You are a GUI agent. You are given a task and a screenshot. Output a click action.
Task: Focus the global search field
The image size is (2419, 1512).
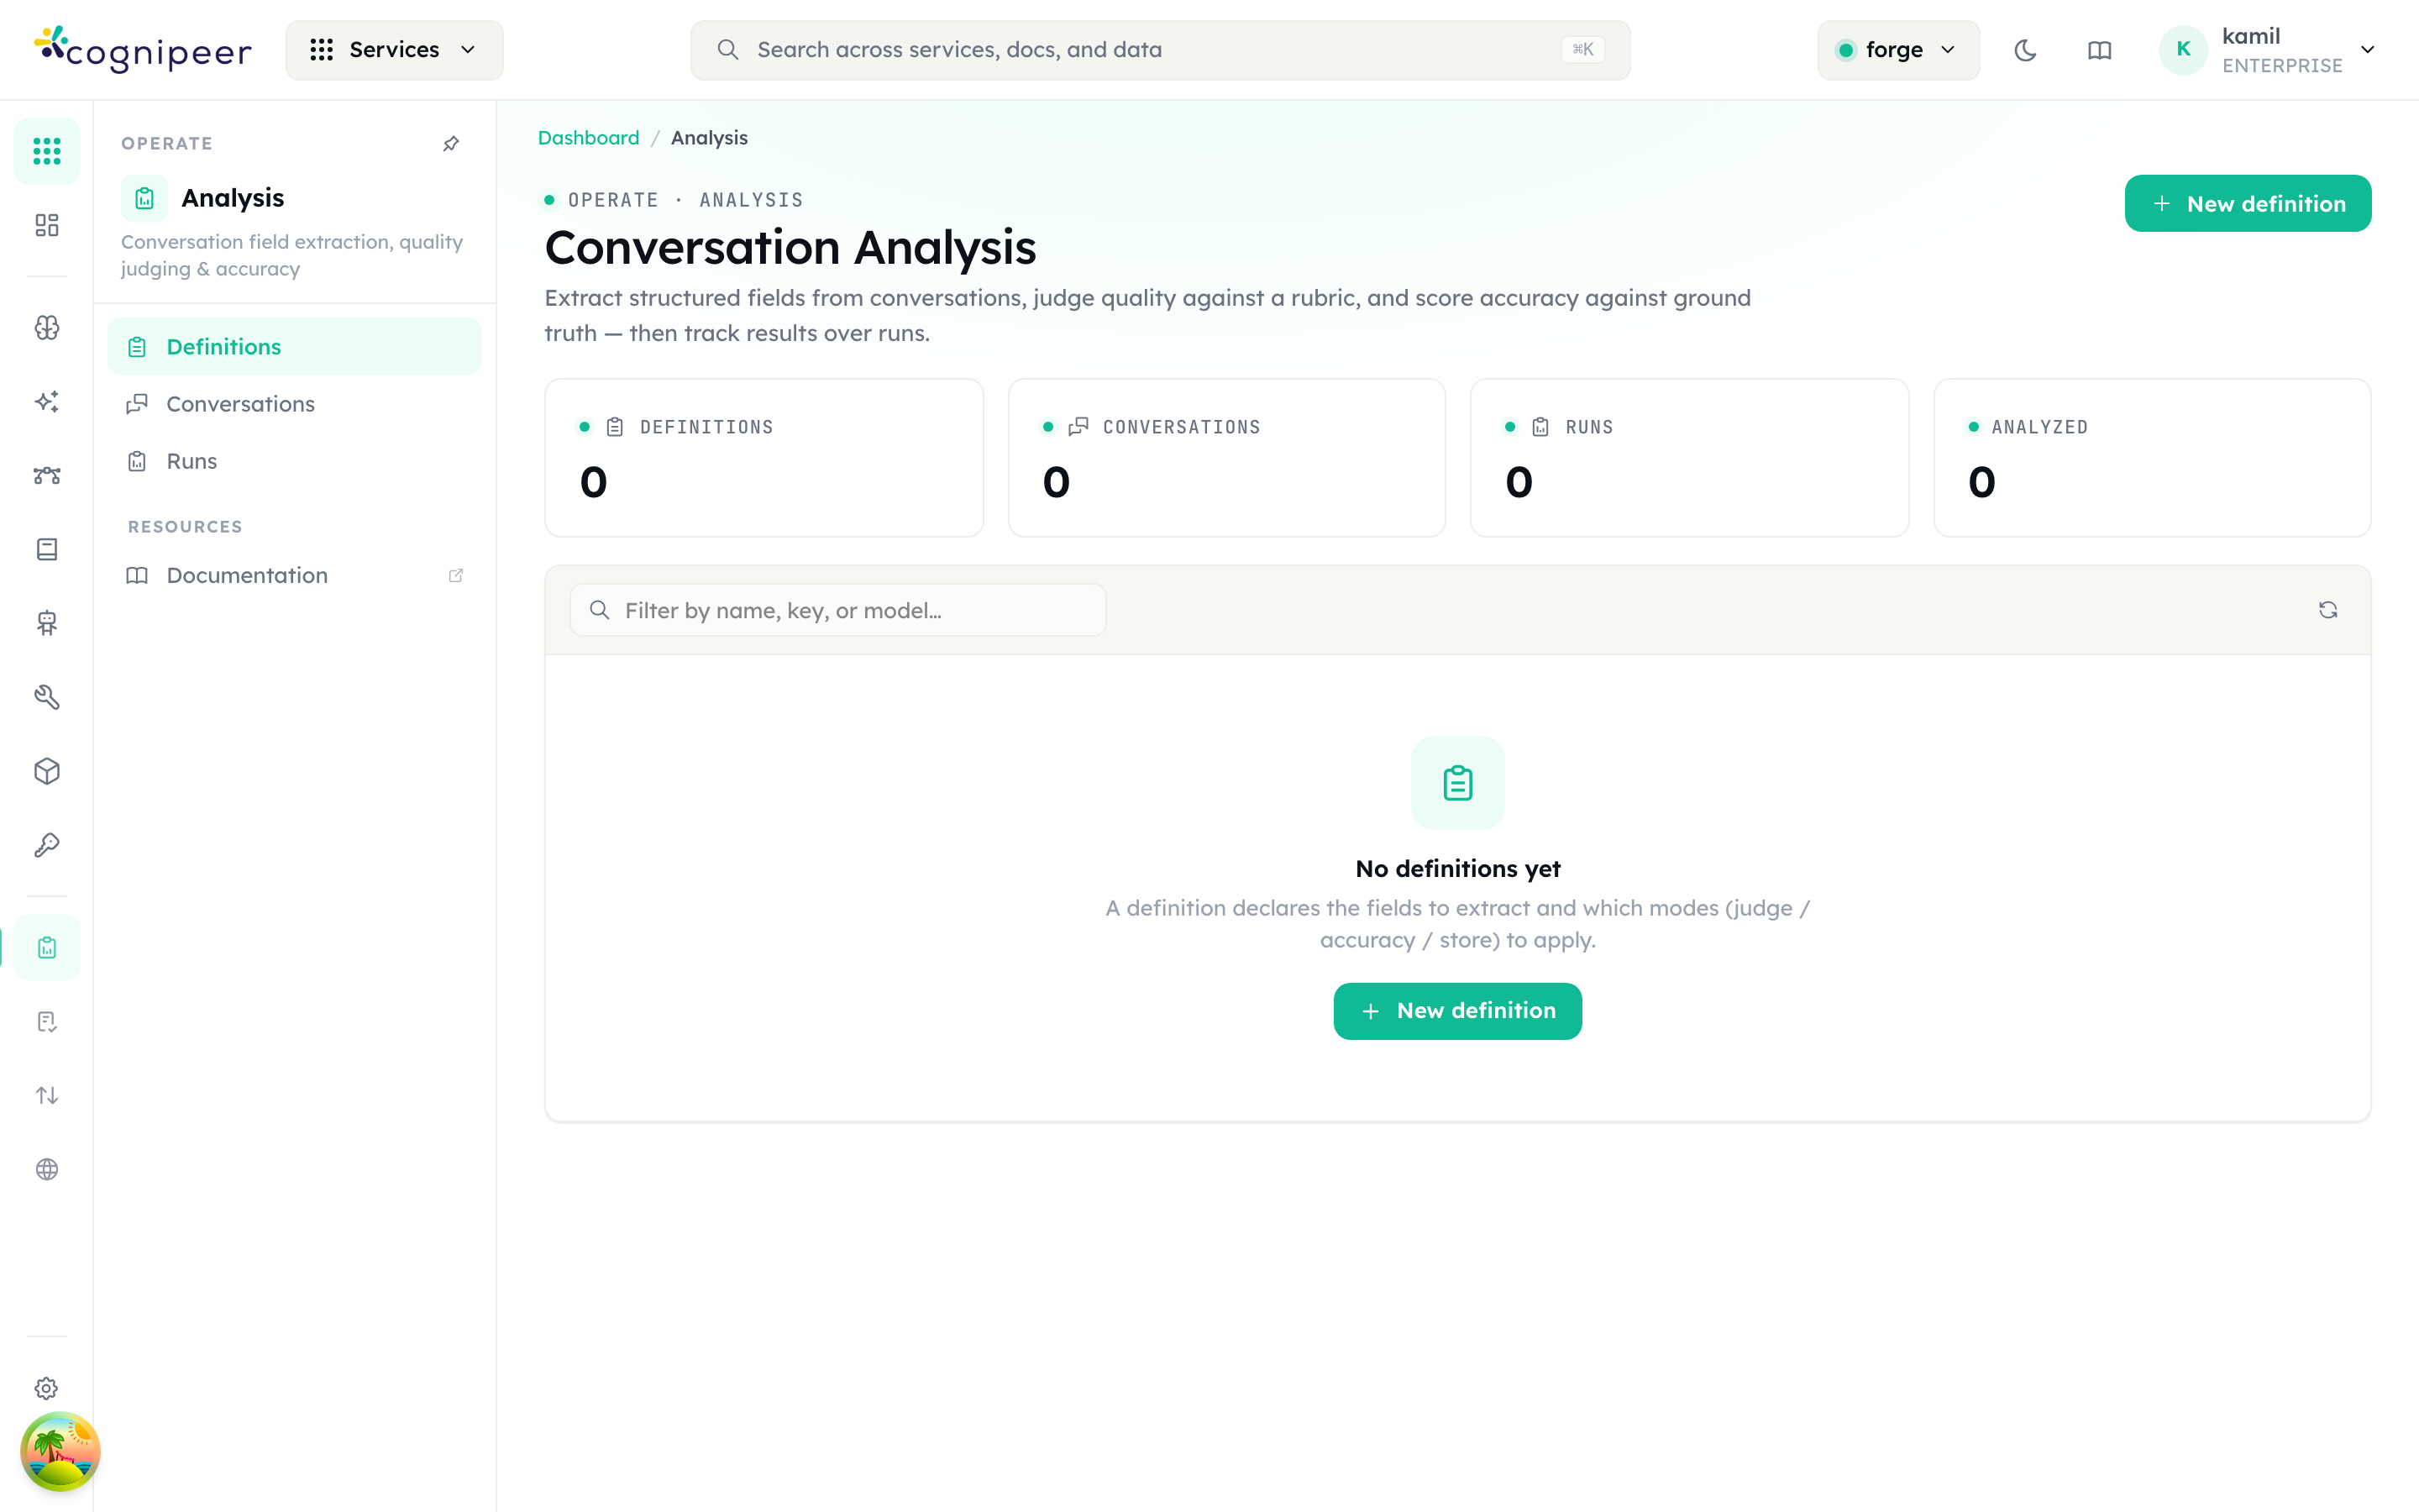point(1159,50)
